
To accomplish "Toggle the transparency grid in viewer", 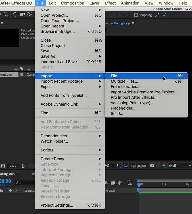I will click(x=126, y=166).
